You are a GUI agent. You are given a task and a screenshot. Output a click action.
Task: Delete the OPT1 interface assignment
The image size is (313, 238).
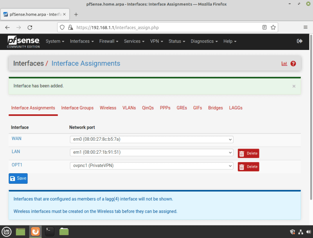(x=248, y=167)
